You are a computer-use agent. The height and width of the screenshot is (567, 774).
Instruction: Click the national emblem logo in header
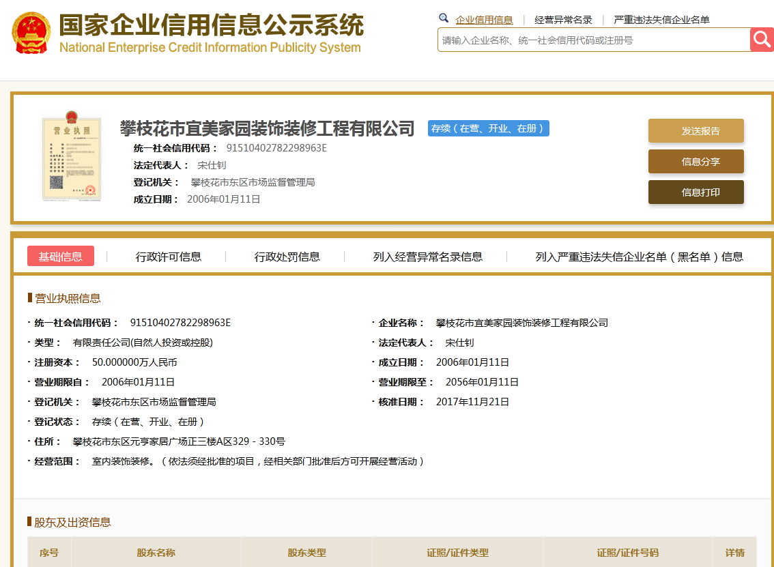[x=31, y=33]
